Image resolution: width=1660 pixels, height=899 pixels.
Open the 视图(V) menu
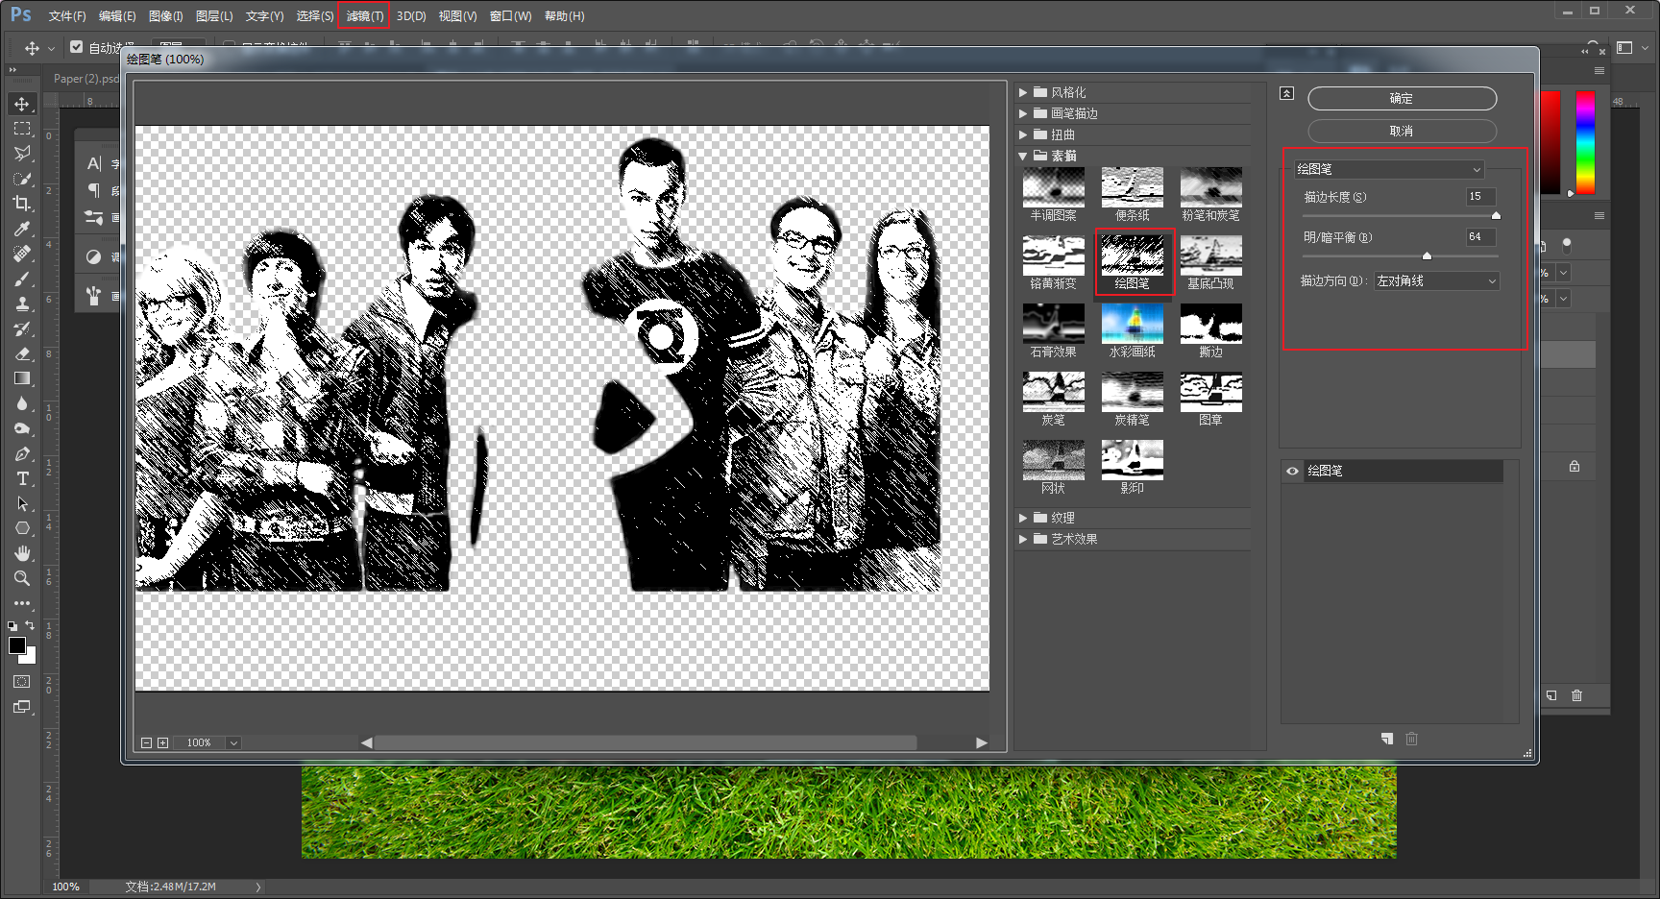point(457,16)
